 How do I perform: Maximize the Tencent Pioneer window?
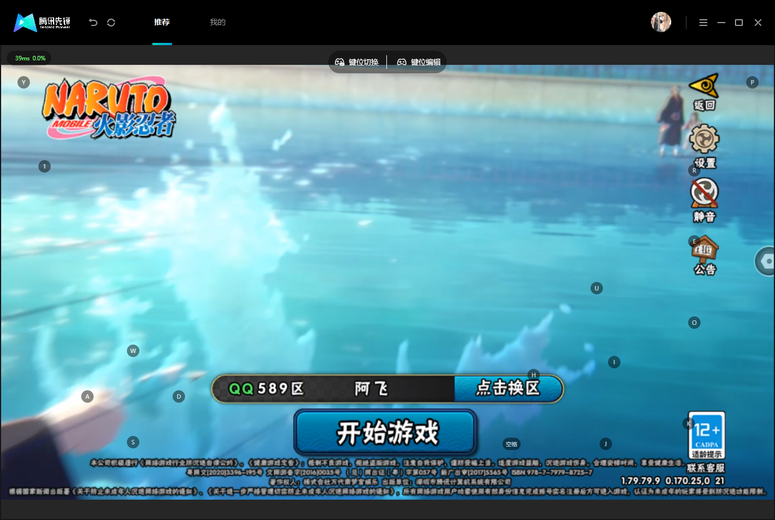(739, 23)
